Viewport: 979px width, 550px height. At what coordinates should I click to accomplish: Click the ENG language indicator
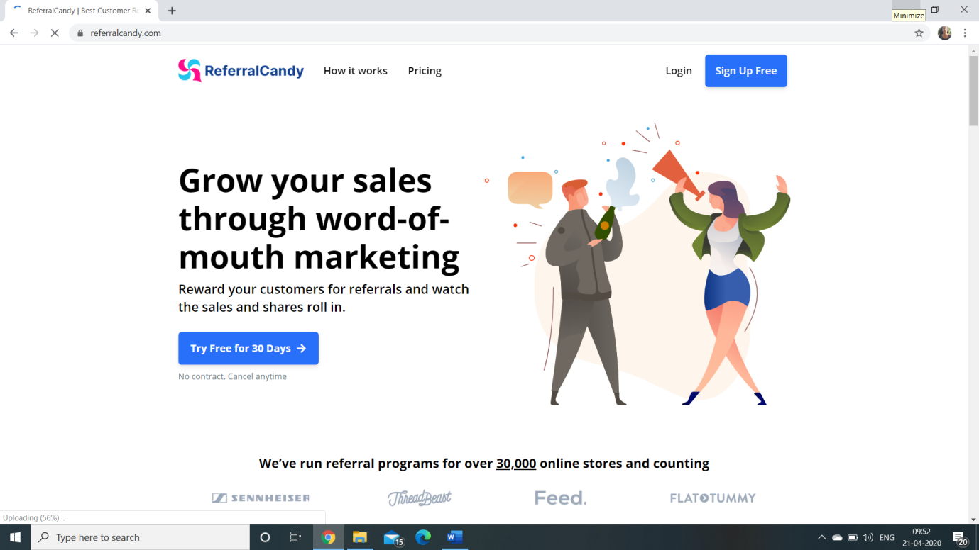[x=887, y=537]
